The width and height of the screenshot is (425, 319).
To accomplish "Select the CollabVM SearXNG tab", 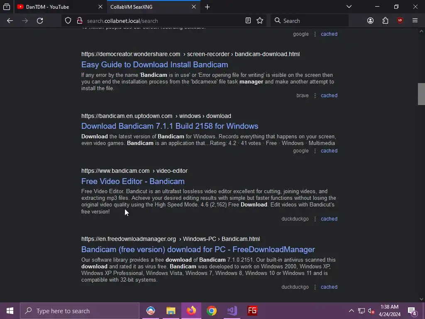I will [x=154, y=7].
